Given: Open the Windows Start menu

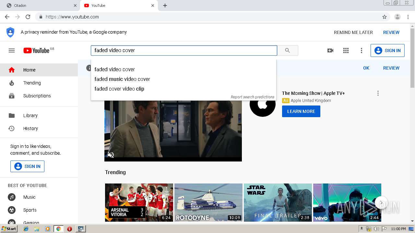Looking at the screenshot, I should [9, 229].
